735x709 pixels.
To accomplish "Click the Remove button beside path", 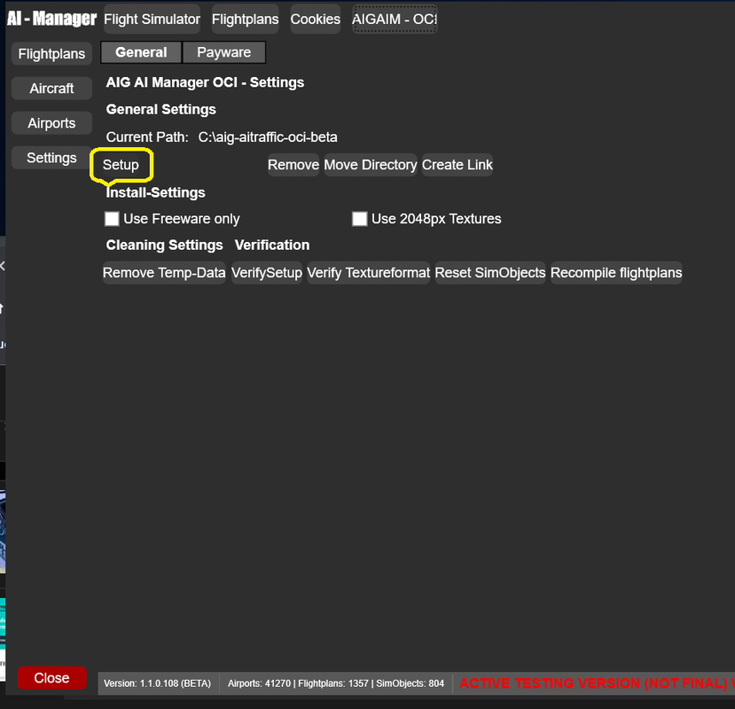I will click(293, 165).
